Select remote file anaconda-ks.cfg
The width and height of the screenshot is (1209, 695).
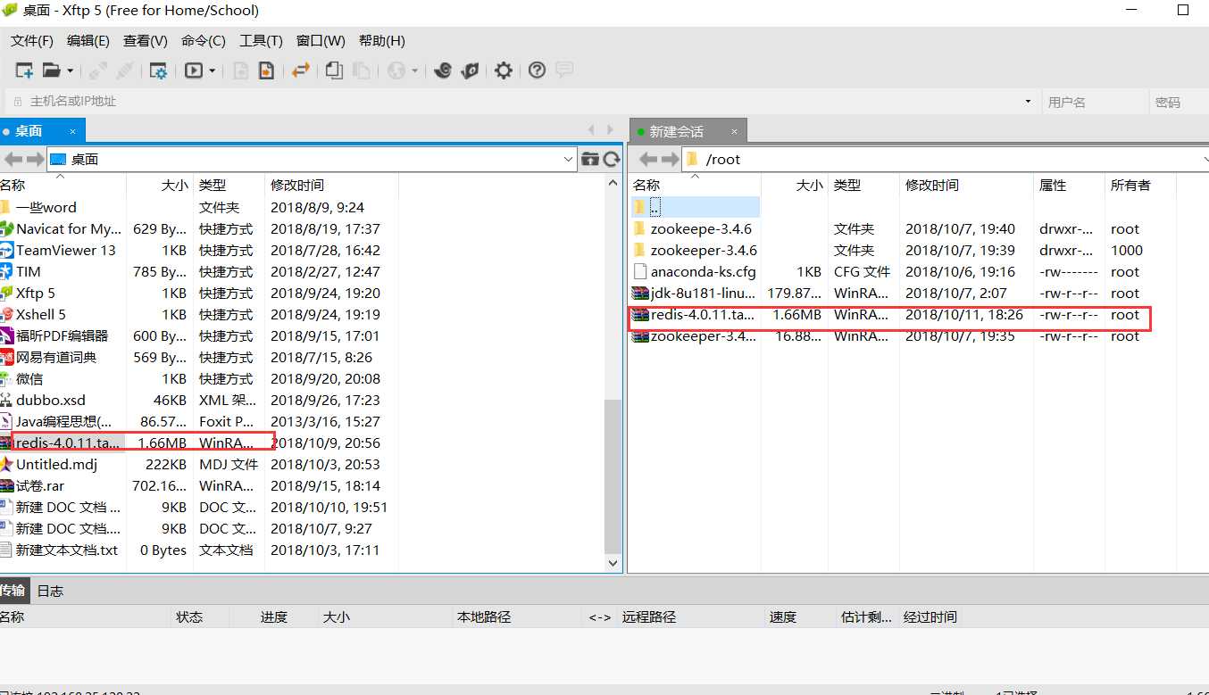pyautogui.click(x=704, y=271)
